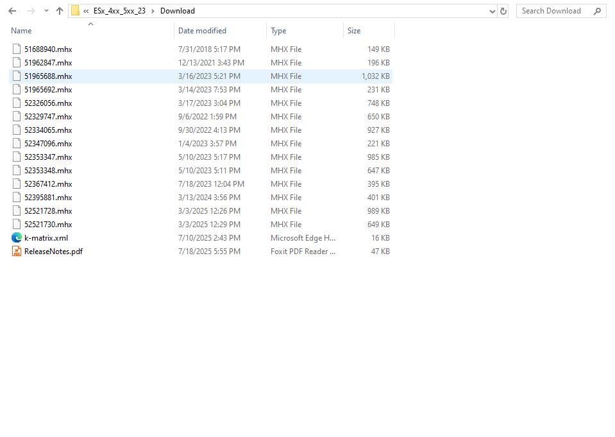
Task: Go back using the Back arrow
Action: click(x=12, y=11)
